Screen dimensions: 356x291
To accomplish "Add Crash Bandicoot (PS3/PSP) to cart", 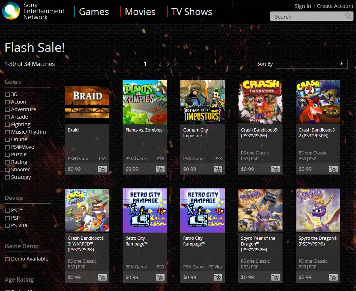I will pos(275,169).
